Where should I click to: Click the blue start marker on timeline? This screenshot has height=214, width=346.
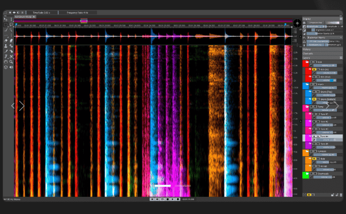coord(16,24)
